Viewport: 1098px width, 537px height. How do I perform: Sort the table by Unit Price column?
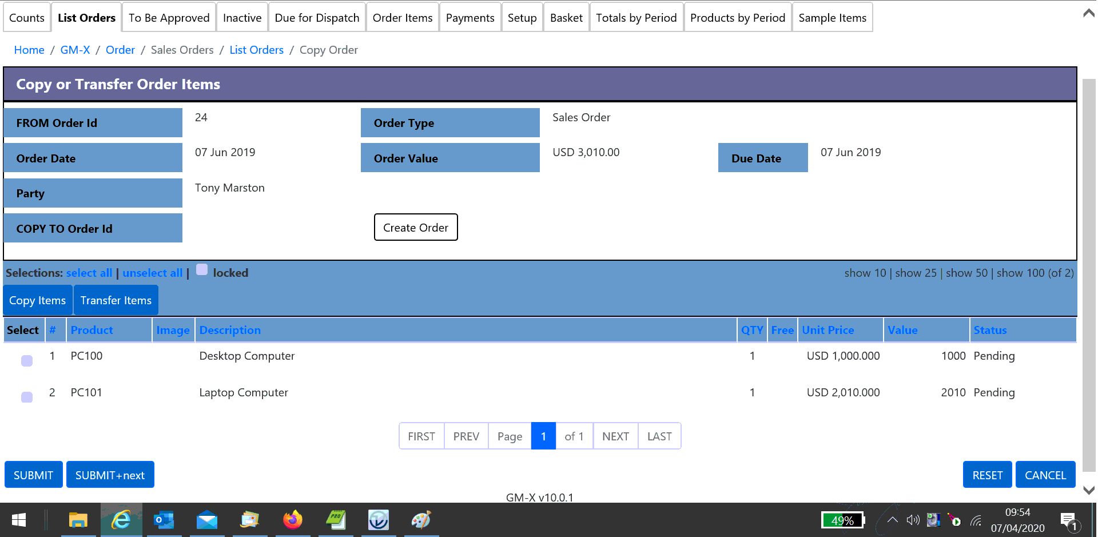click(x=828, y=330)
